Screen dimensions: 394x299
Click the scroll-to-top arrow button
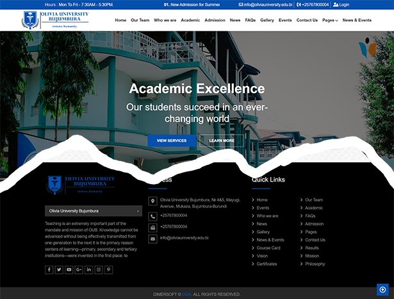click(382, 290)
